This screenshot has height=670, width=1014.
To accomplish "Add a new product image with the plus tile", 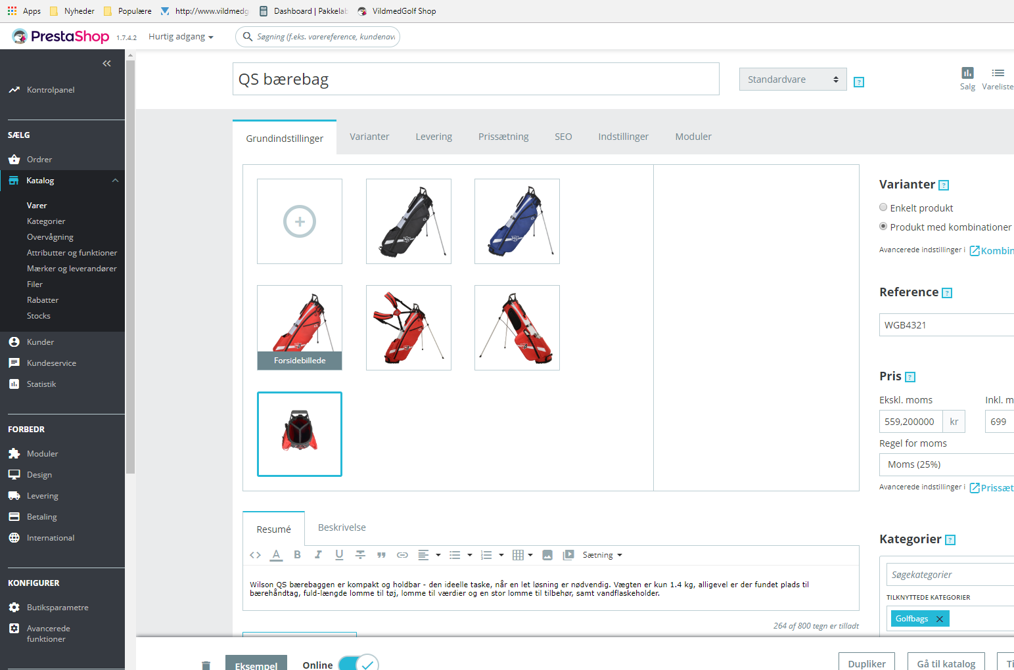I will (300, 221).
